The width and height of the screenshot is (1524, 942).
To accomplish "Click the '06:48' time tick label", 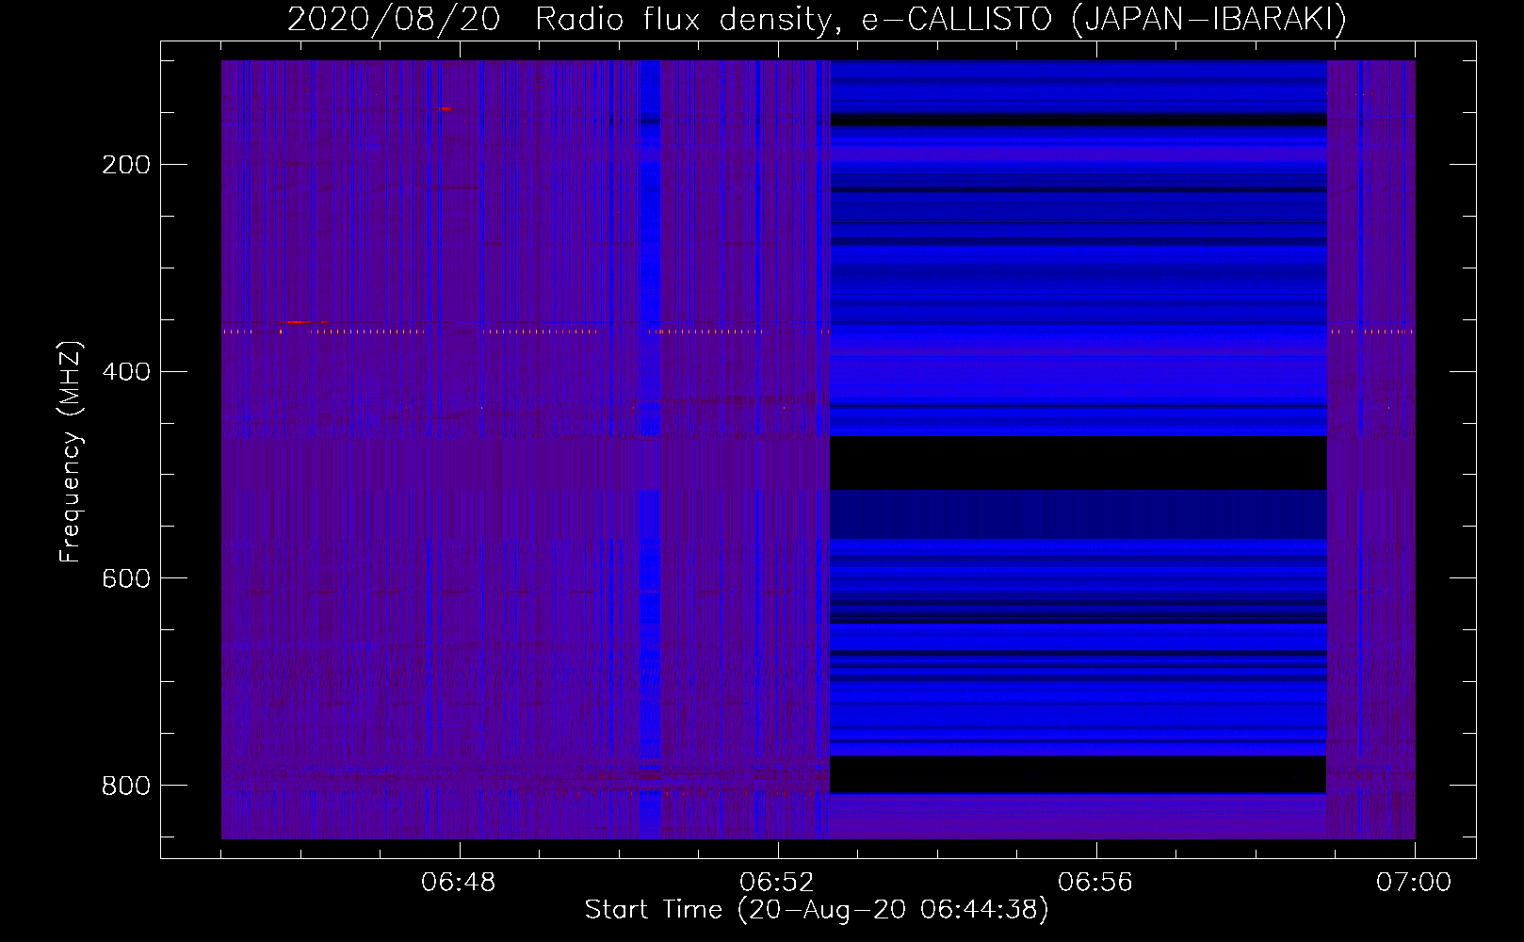I will coord(459,883).
